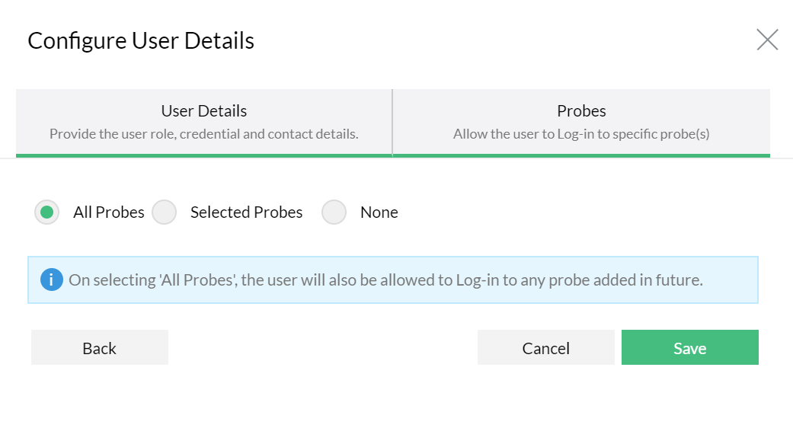Click the 'Selected Probes' option label
The height and width of the screenshot is (444, 793).
tap(246, 212)
